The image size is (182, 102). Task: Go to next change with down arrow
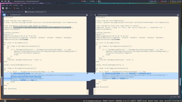[29, 8]
